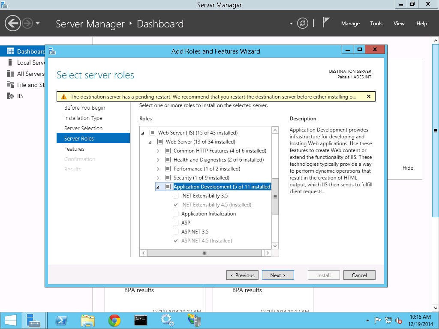This screenshot has width=439, height=329.
Task: Click Server Manager main window scrollbar thumb
Action: [x=436, y=130]
